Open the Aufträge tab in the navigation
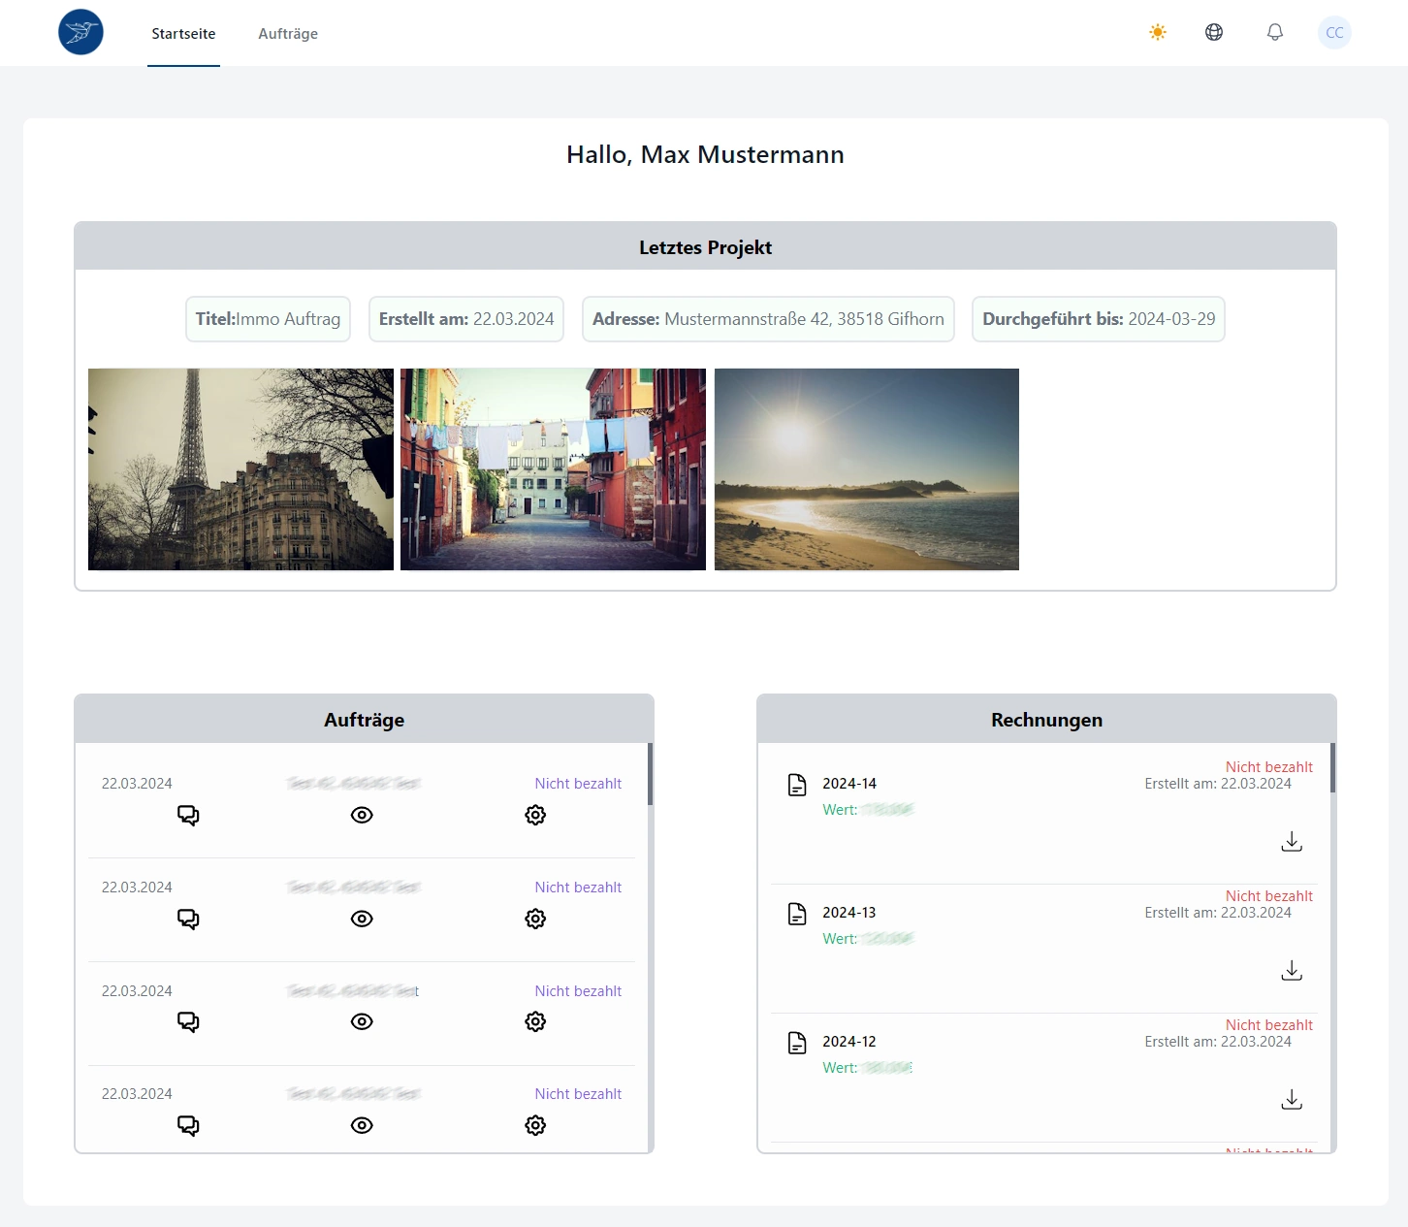 [288, 33]
